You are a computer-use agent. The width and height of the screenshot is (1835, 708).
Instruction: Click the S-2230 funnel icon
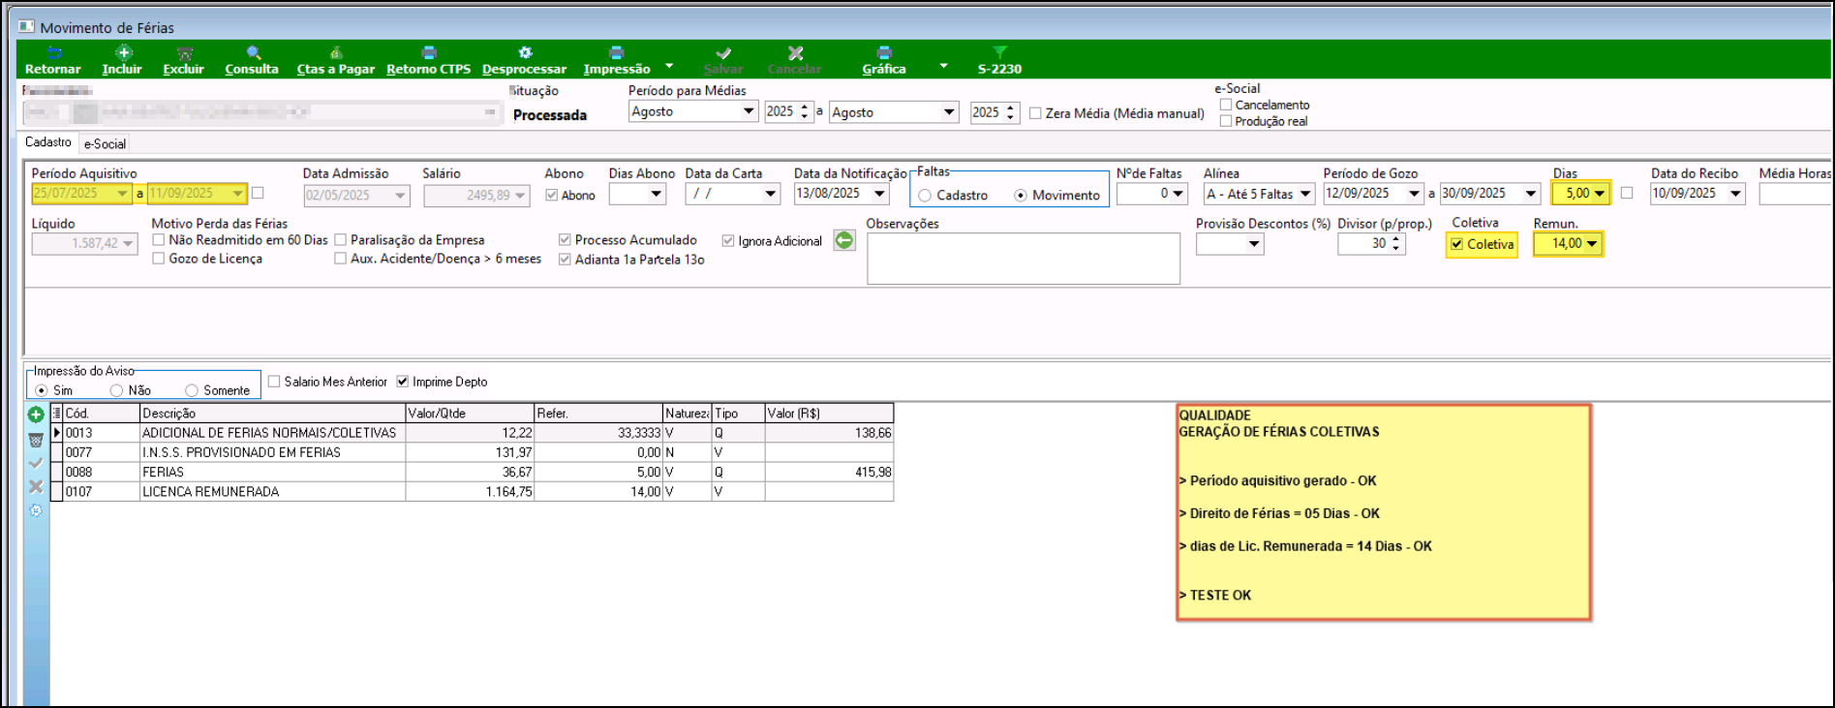pyautogui.click(x=999, y=52)
